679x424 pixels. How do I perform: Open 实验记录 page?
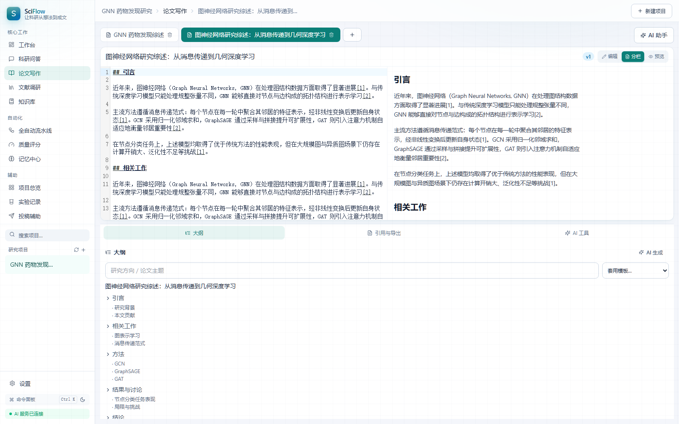point(47,202)
